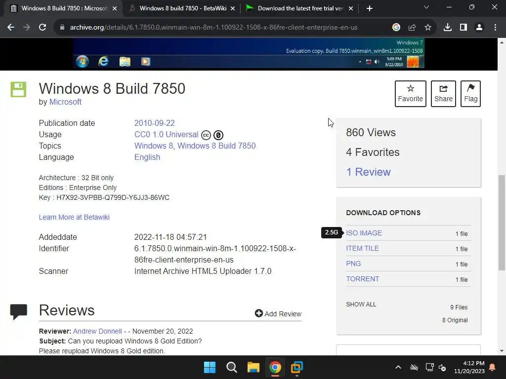Open the VirtualBox taskbar icon
506x379 pixels.
[297, 367]
